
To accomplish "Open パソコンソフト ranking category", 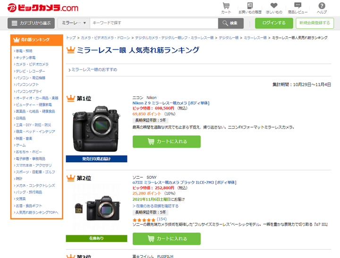I will [x=27, y=84].
